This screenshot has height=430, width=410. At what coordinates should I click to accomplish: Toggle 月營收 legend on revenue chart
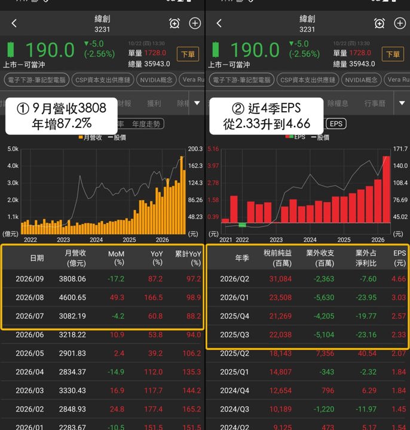[90, 137]
